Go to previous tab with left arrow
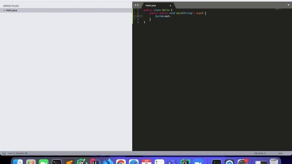Screen dimensions: 292x164 coord(136,5)
